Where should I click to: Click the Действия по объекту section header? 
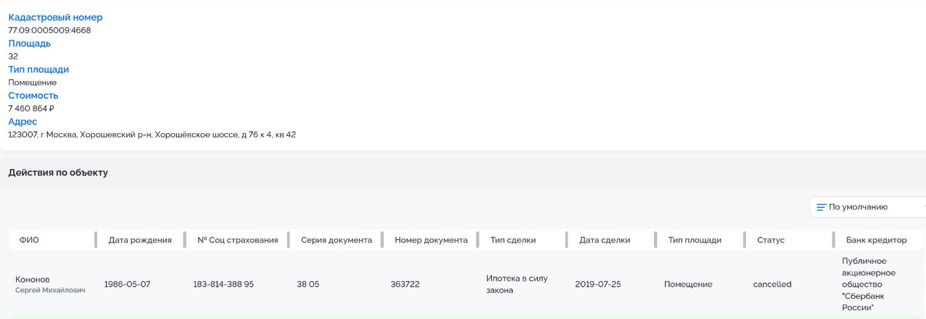pos(58,173)
